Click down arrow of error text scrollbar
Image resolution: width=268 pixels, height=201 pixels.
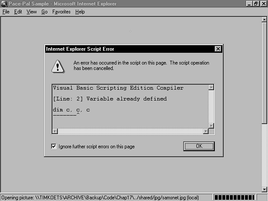211,126
